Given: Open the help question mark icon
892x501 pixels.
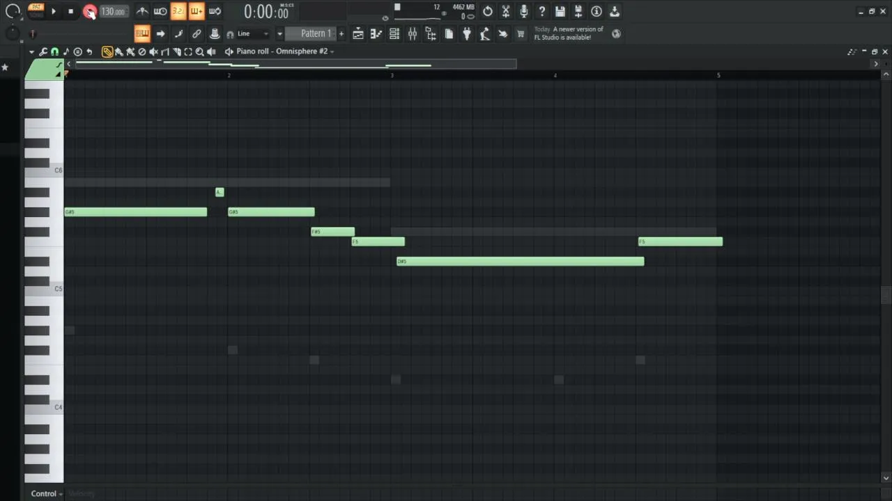Looking at the screenshot, I should [x=542, y=11].
